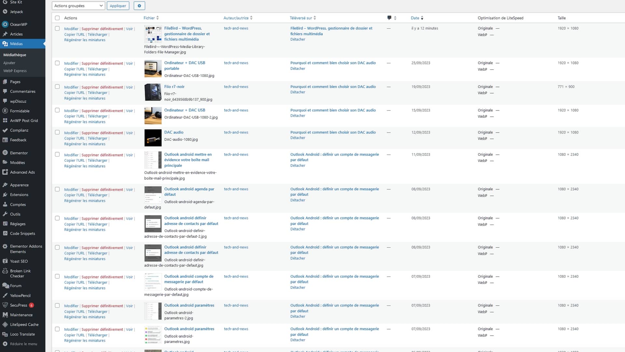Sort by the Date column arrow
Viewport: 625px width, 352px height.
[422, 18]
